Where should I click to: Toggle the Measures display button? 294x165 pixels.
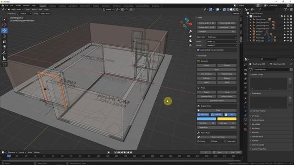point(203,115)
